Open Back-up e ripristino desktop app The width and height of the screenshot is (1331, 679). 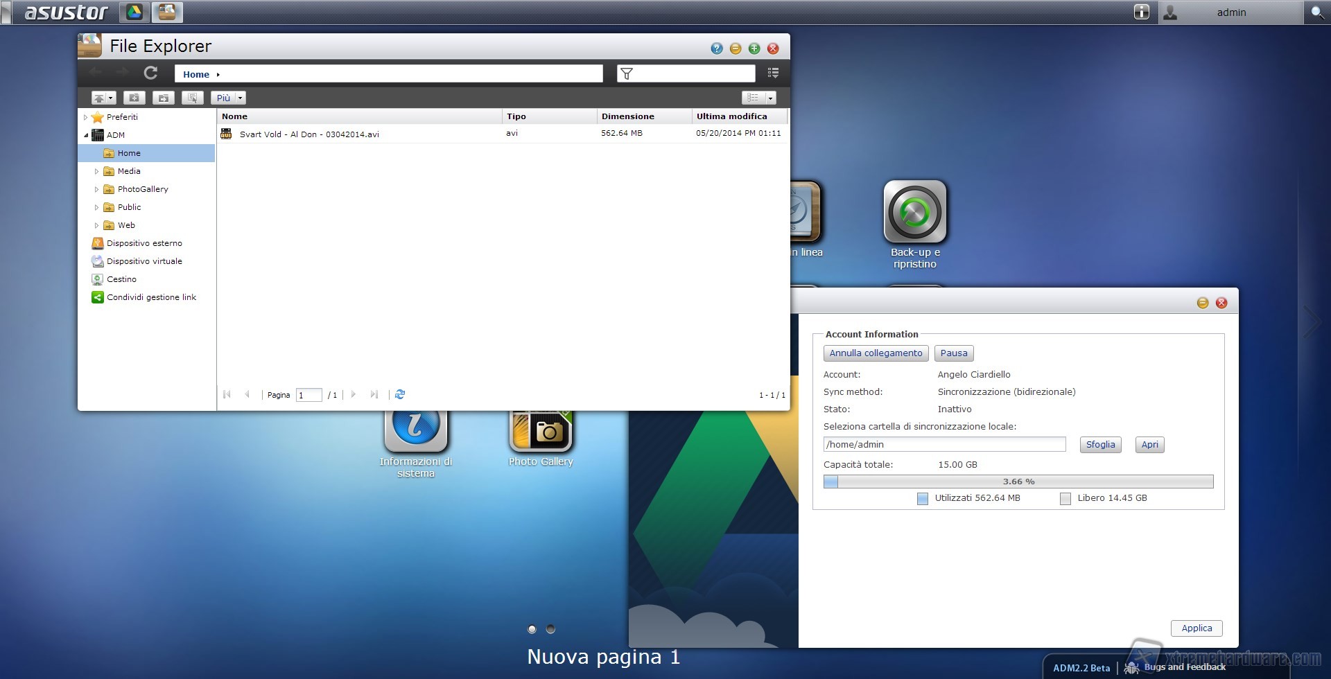(915, 212)
